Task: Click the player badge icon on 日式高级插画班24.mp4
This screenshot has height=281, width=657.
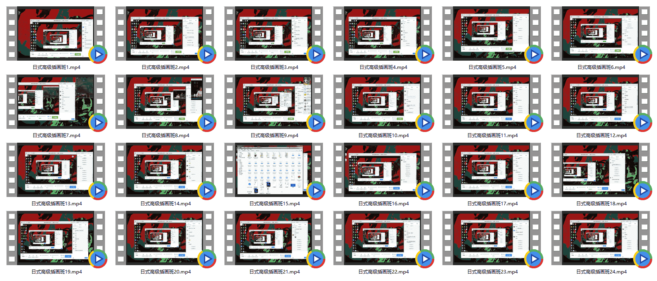Action: click(x=643, y=259)
